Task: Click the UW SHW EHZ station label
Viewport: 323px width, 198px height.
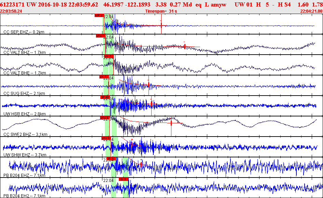Action: pyautogui.click(x=25, y=155)
